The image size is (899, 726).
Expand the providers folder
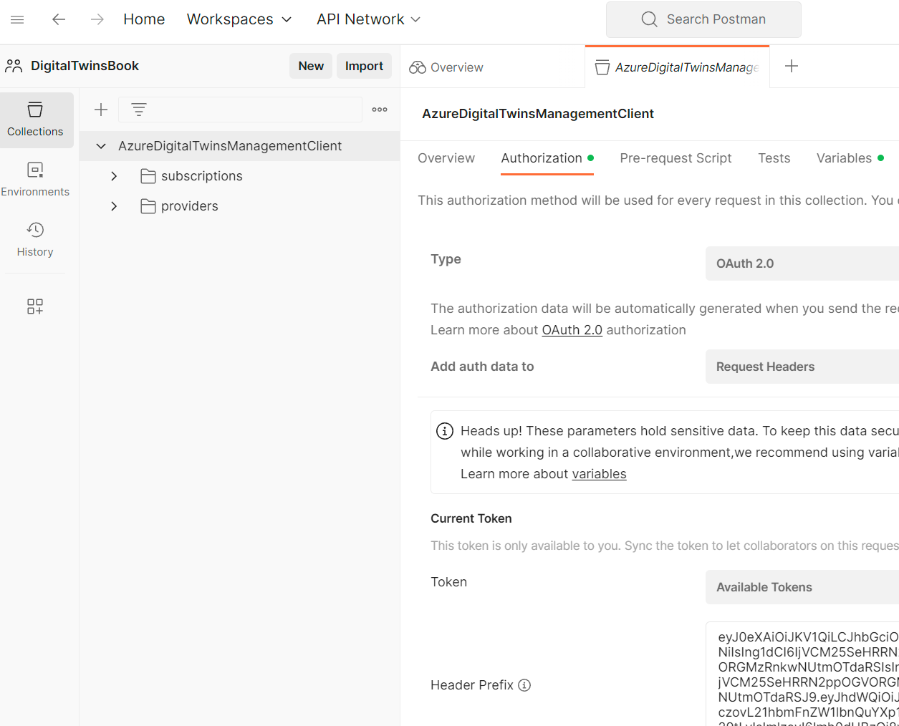coord(114,206)
